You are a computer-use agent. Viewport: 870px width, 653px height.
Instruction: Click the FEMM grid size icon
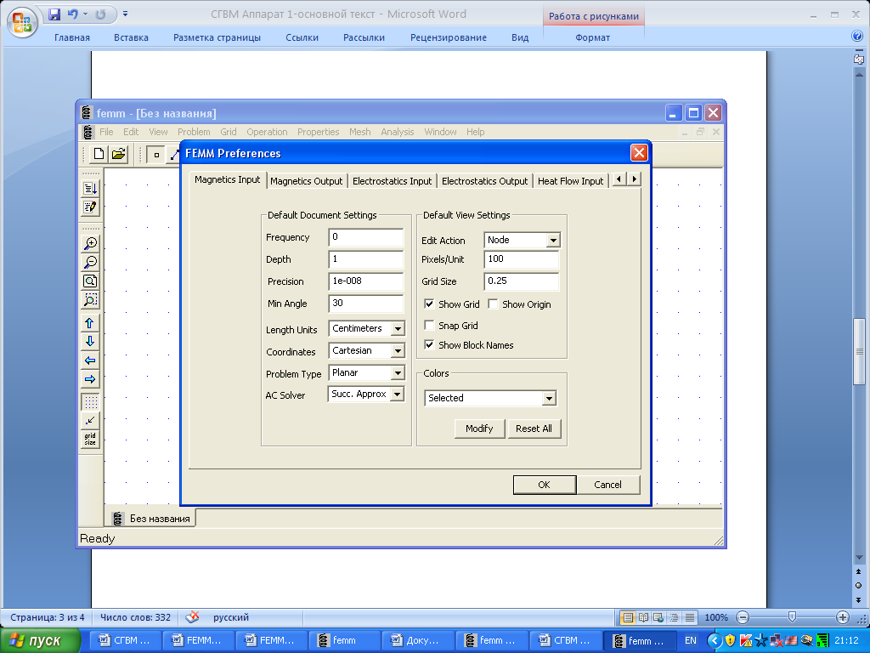(90, 440)
